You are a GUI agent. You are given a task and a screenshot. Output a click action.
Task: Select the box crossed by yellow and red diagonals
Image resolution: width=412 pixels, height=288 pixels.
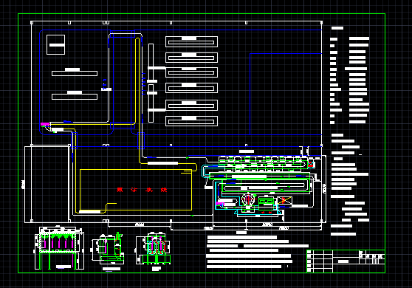coord(285,201)
